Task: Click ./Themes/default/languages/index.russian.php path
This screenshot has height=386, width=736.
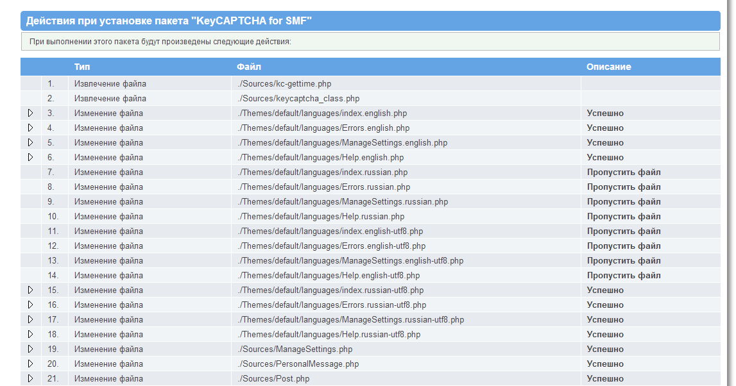Action: pos(323,172)
